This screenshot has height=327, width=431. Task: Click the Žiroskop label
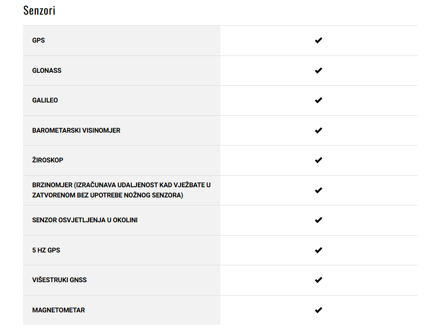(47, 160)
